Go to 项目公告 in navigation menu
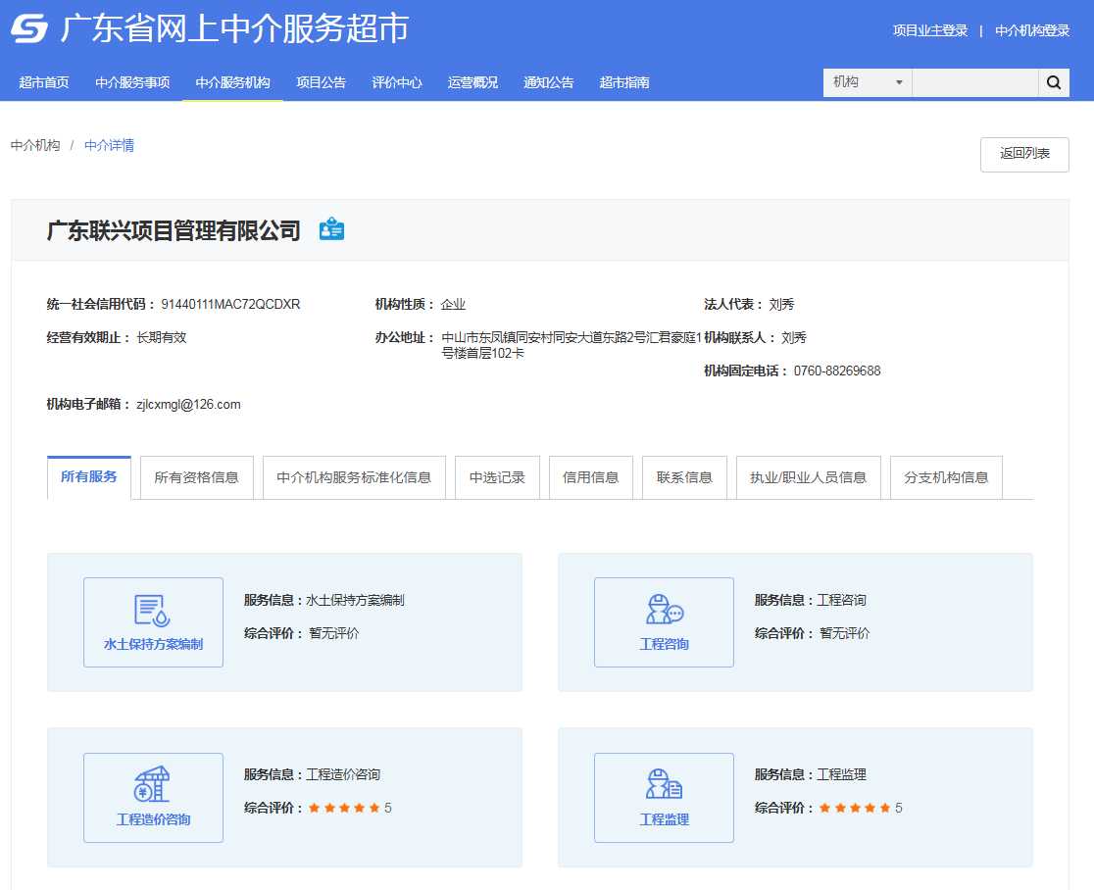The width and height of the screenshot is (1094, 890). tap(321, 82)
